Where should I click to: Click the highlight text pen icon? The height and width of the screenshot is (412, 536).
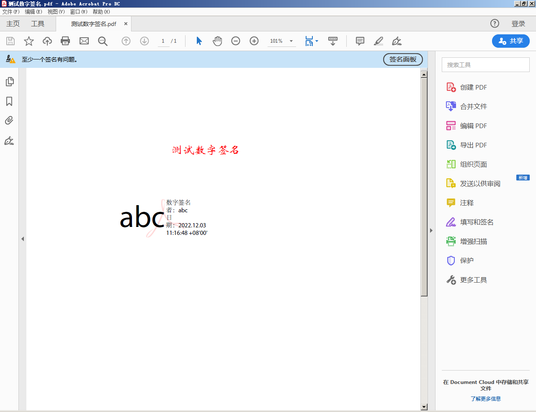[378, 41]
